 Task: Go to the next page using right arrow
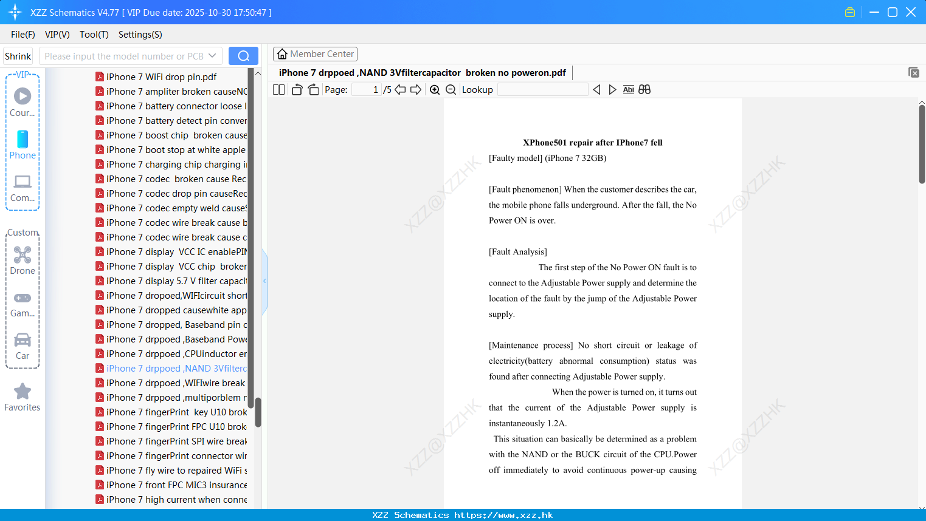416,89
